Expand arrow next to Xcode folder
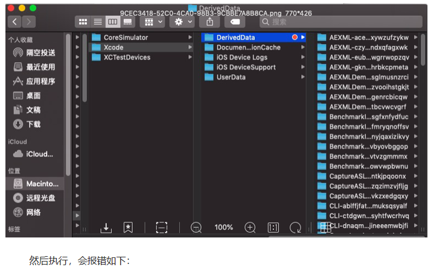The width and height of the screenshot is (434, 270). [x=190, y=47]
